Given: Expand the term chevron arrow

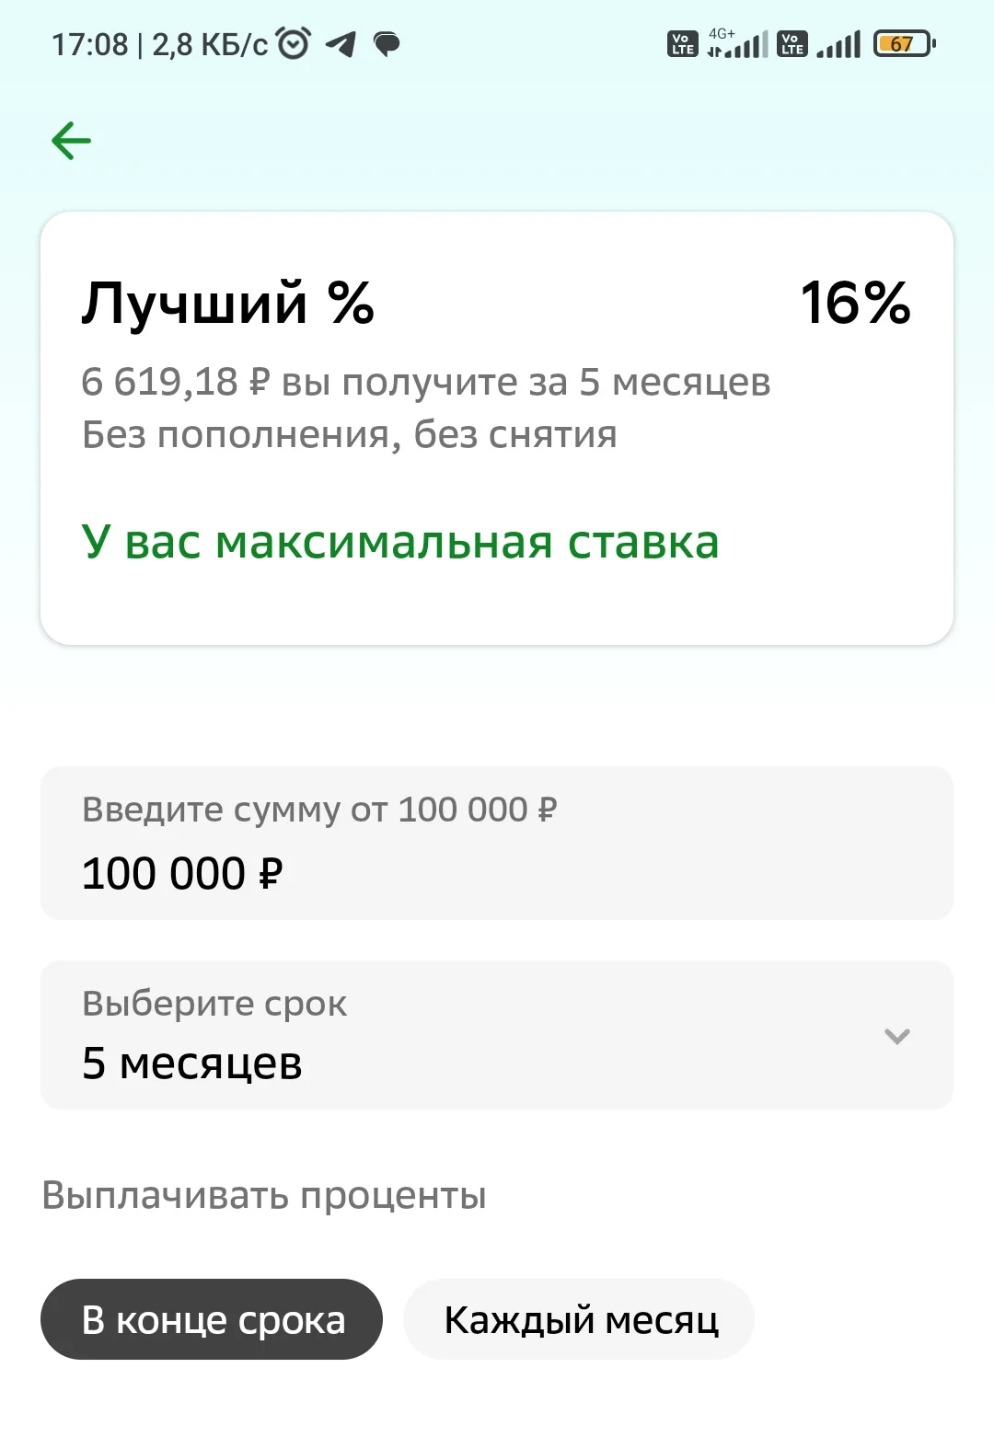Looking at the screenshot, I should click(897, 1036).
